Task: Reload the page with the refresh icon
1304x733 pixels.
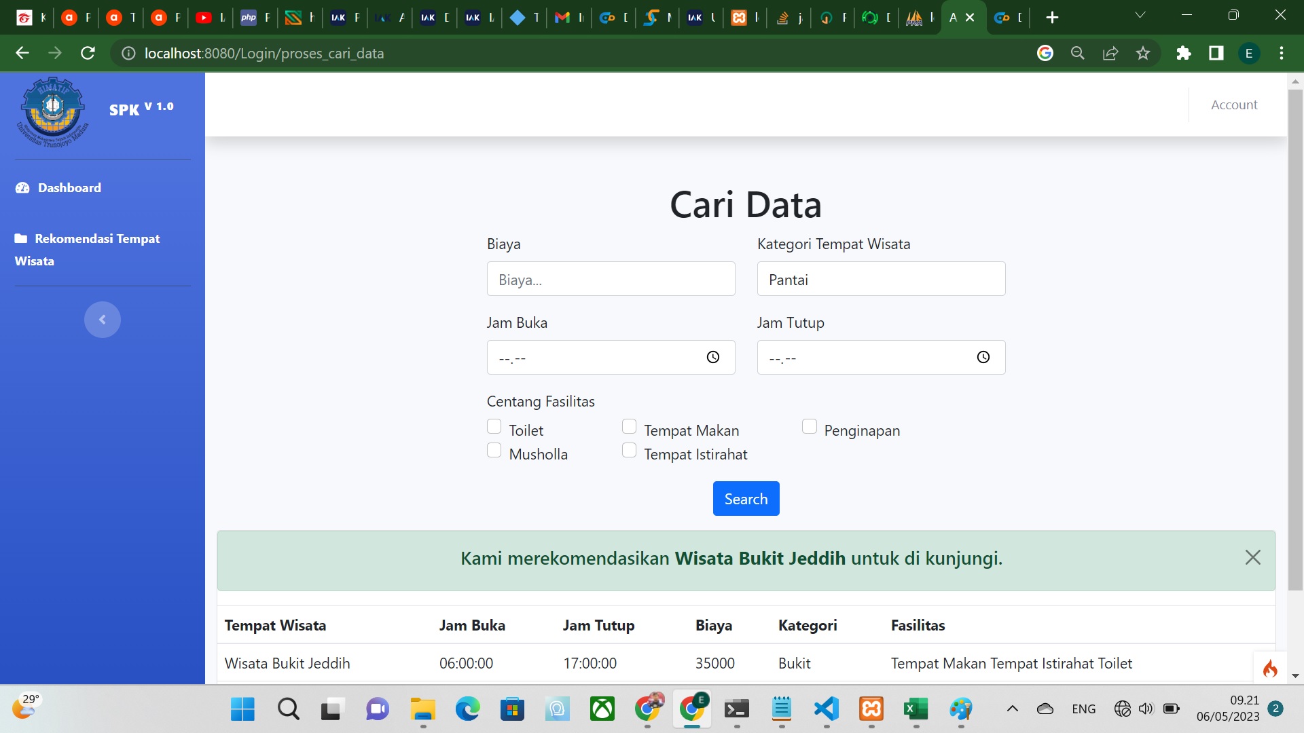Action: click(88, 53)
